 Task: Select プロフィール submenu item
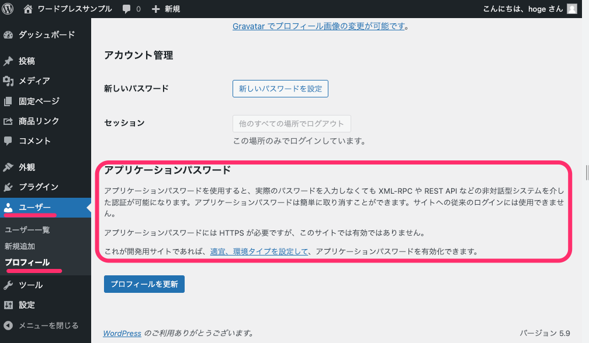(27, 262)
